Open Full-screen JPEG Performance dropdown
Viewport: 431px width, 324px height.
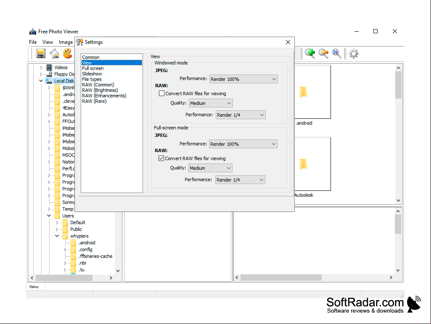[x=243, y=144]
